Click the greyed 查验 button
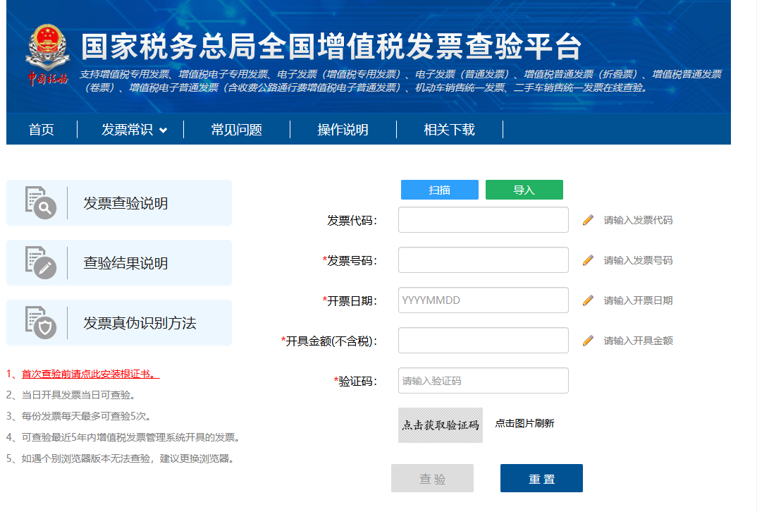The height and width of the screenshot is (512, 757). click(433, 478)
